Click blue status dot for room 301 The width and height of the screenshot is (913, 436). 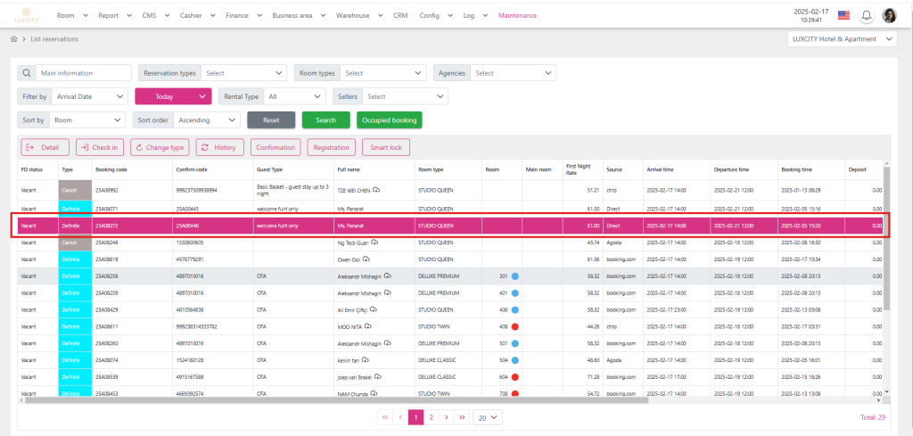click(x=515, y=277)
